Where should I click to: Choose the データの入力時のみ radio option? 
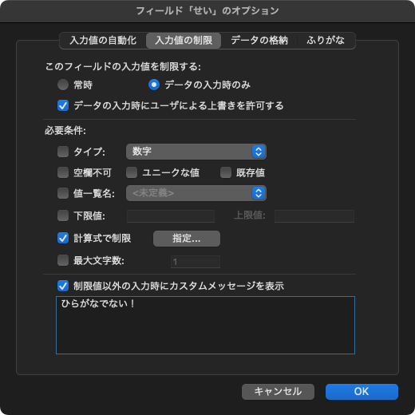point(154,85)
